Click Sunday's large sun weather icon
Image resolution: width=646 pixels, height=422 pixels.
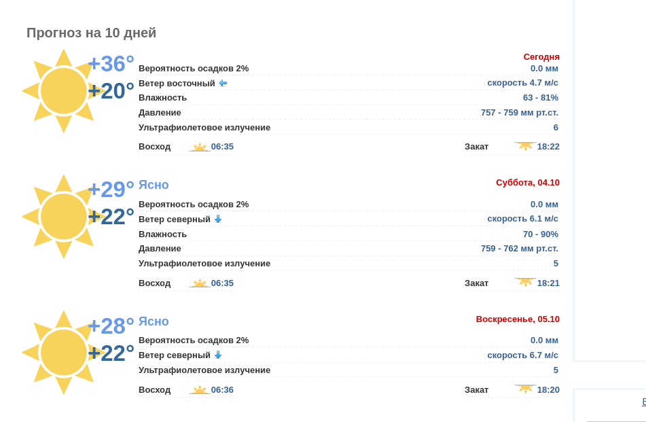click(x=63, y=353)
